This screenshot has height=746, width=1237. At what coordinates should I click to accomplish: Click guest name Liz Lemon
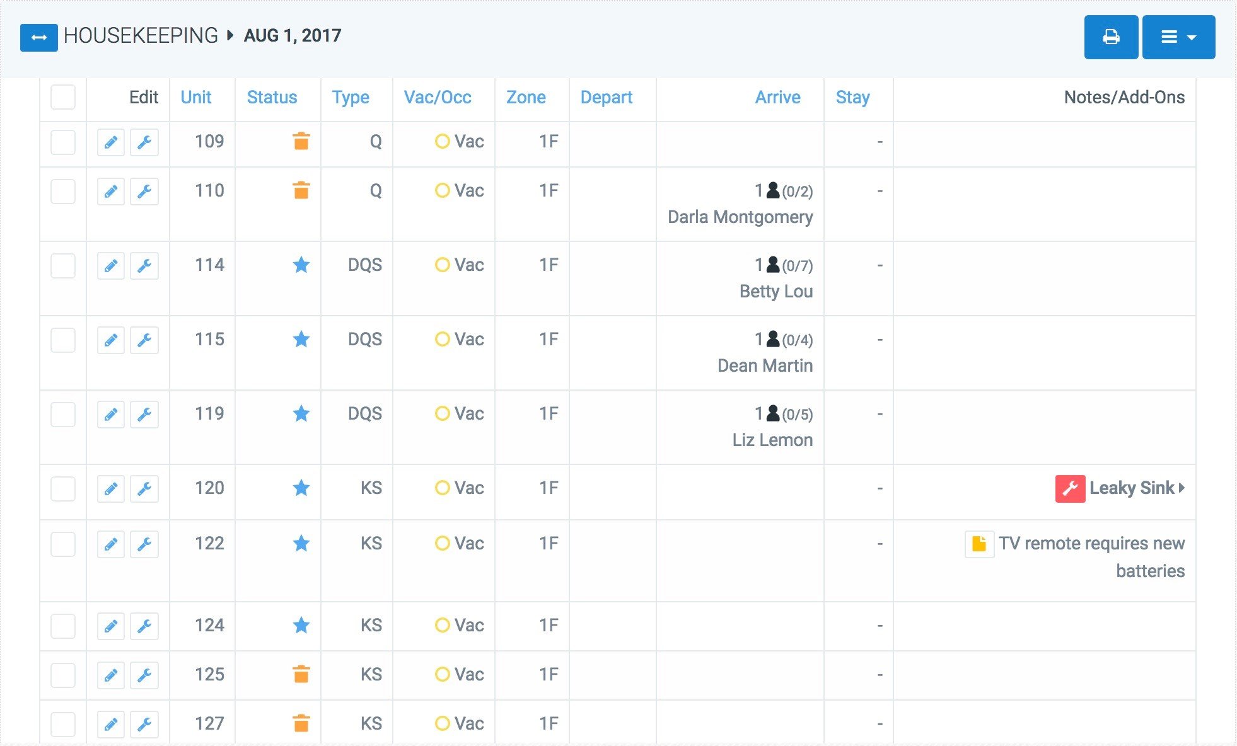(x=772, y=440)
